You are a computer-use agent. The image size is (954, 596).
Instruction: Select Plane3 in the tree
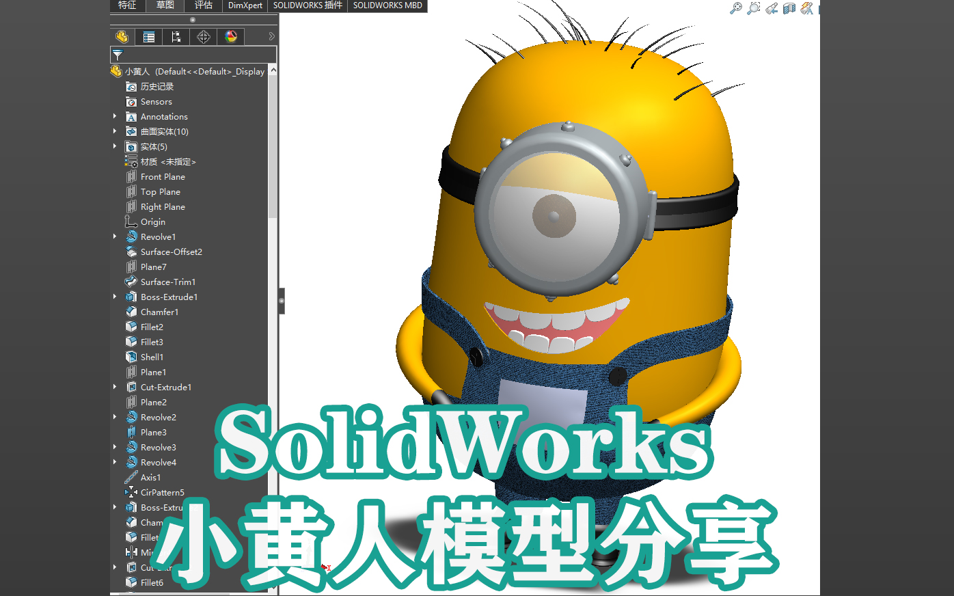[x=153, y=433]
